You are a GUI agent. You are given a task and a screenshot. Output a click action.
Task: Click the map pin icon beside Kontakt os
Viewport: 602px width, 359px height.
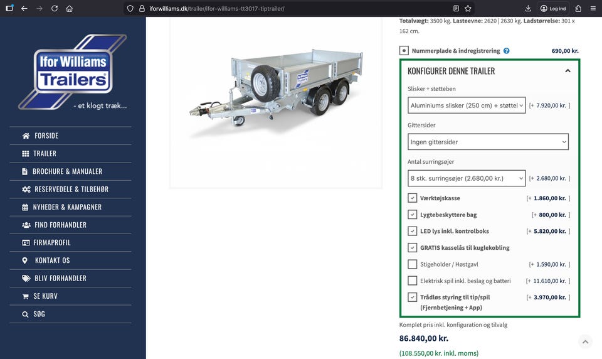(x=24, y=260)
